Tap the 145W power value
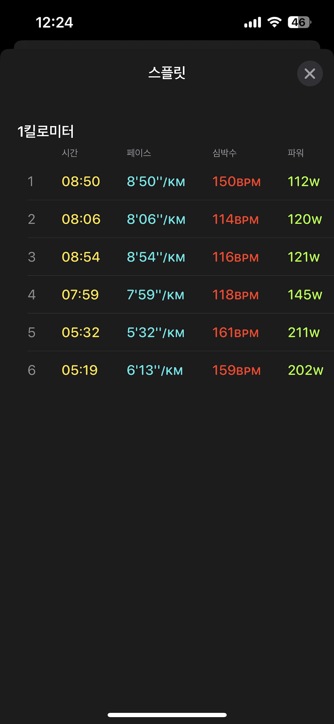 (x=305, y=295)
